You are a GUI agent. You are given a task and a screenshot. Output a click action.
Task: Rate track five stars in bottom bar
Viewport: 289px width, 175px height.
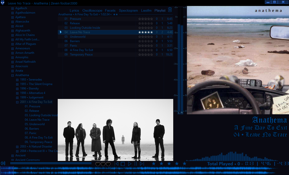point(185,163)
